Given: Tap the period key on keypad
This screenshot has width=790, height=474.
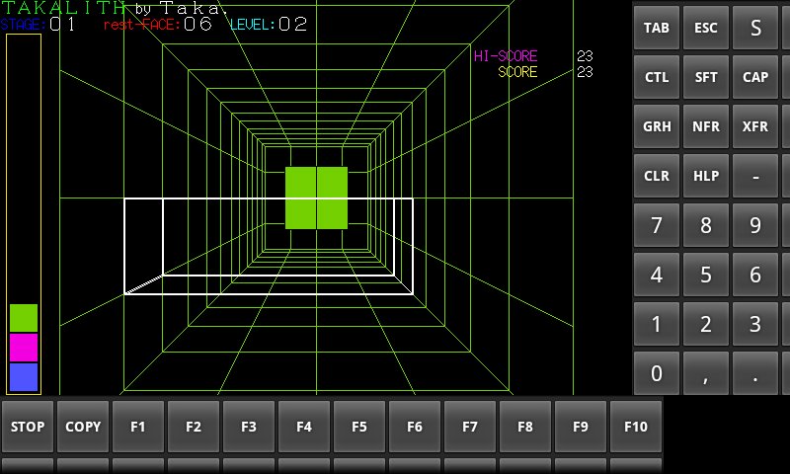Looking at the screenshot, I should pyautogui.click(x=754, y=372).
